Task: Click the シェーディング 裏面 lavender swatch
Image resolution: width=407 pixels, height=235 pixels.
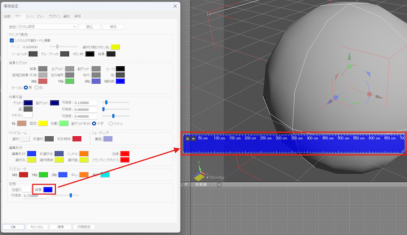Action: click(108, 139)
